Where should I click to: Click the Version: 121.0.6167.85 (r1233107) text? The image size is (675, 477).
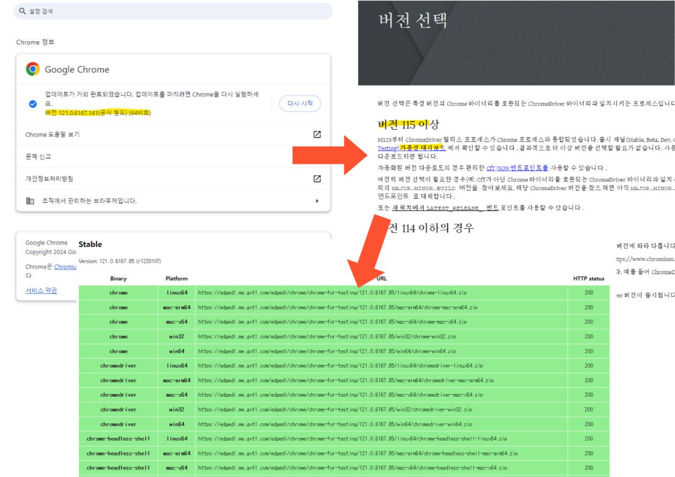pyautogui.click(x=119, y=261)
